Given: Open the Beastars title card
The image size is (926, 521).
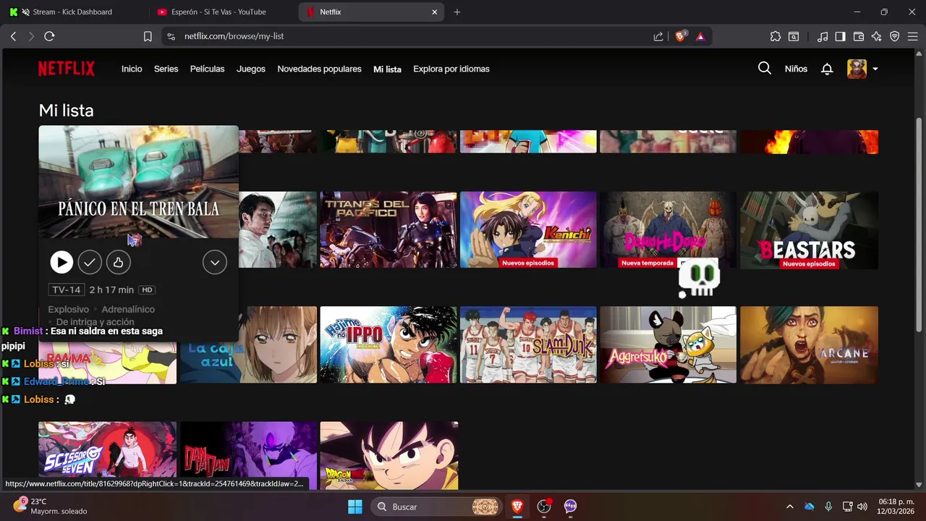Looking at the screenshot, I should tap(809, 229).
